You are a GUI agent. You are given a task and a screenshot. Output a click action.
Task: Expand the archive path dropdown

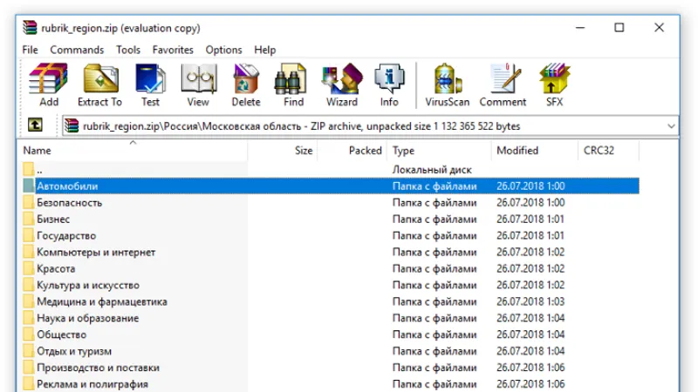(x=670, y=126)
